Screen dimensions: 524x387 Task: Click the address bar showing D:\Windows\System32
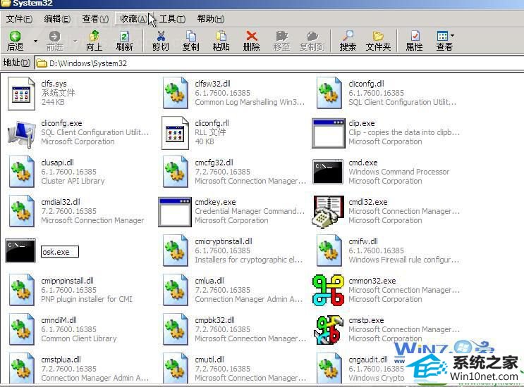tap(279, 63)
